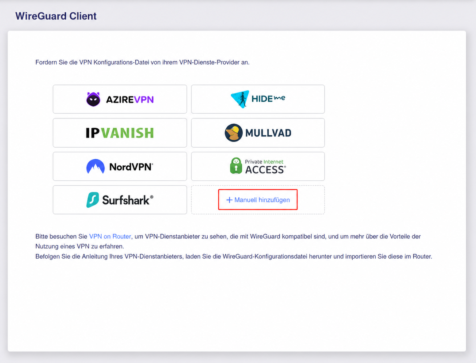Image resolution: width=476 pixels, height=363 pixels.
Task: Choose the NordVPN provider card
Action: click(120, 166)
